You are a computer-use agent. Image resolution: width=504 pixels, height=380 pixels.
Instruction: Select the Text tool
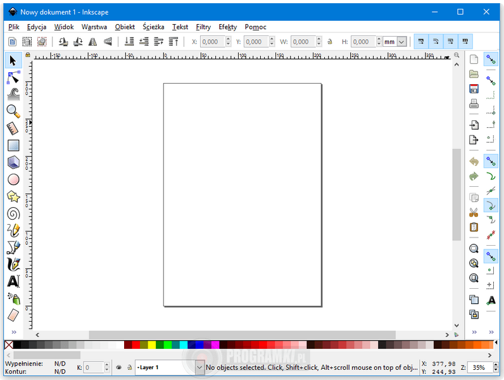[13, 281]
